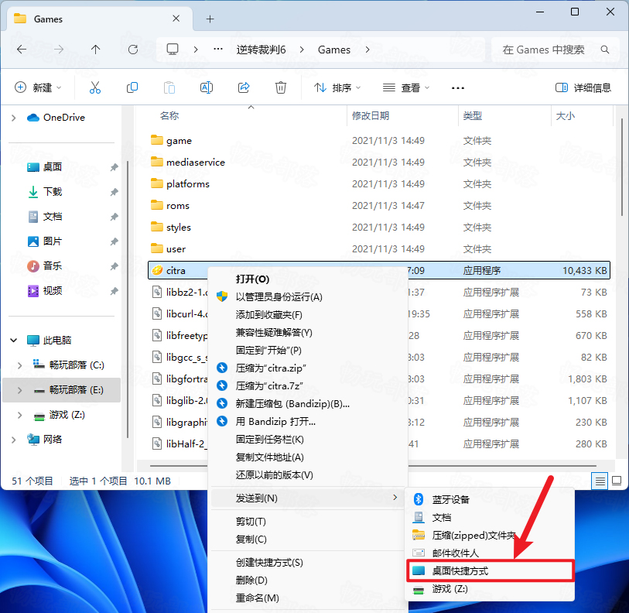
Task: Open the 图片 folder in sidebar
Action: (53, 241)
